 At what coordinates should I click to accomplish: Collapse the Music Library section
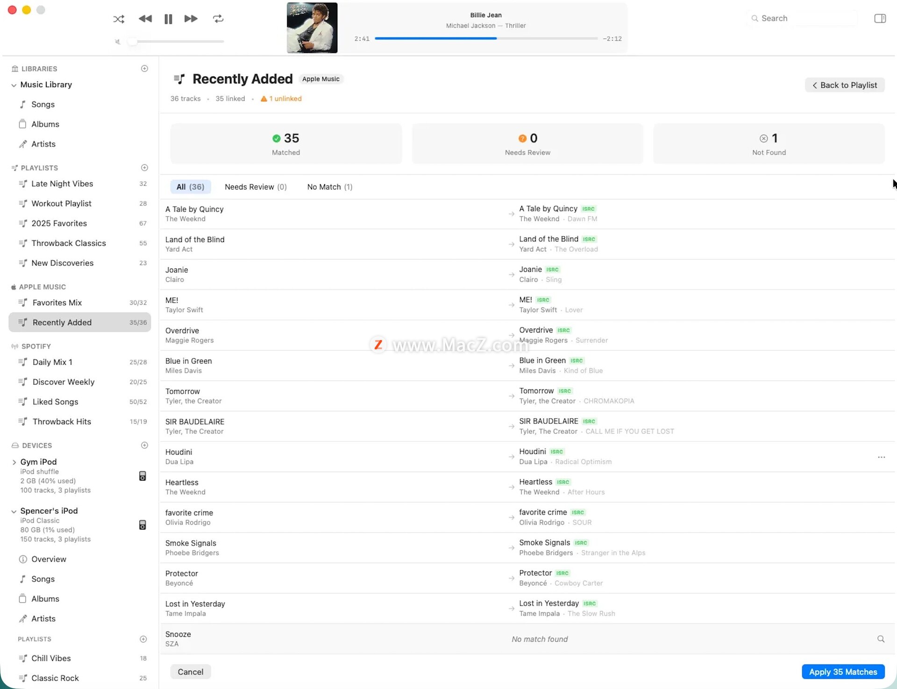[x=14, y=85]
